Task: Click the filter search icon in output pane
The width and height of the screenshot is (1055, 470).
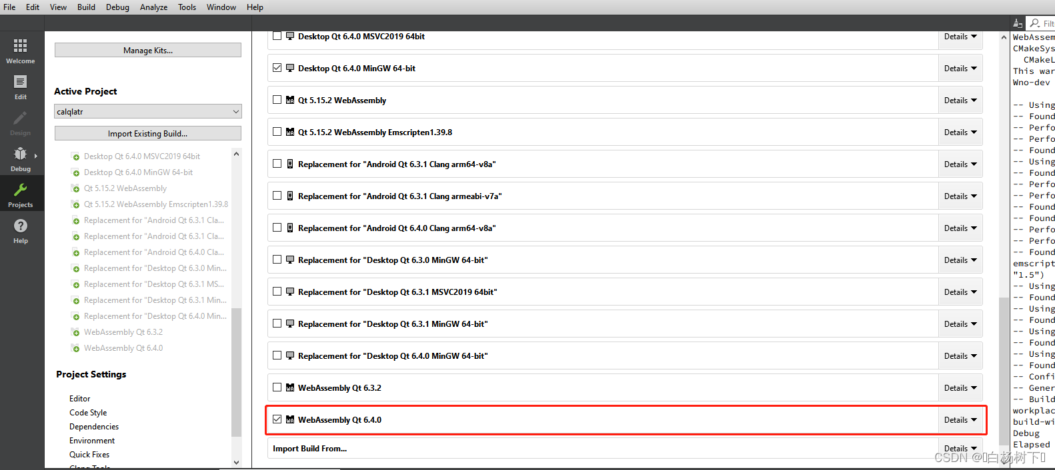Action: (1035, 23)
